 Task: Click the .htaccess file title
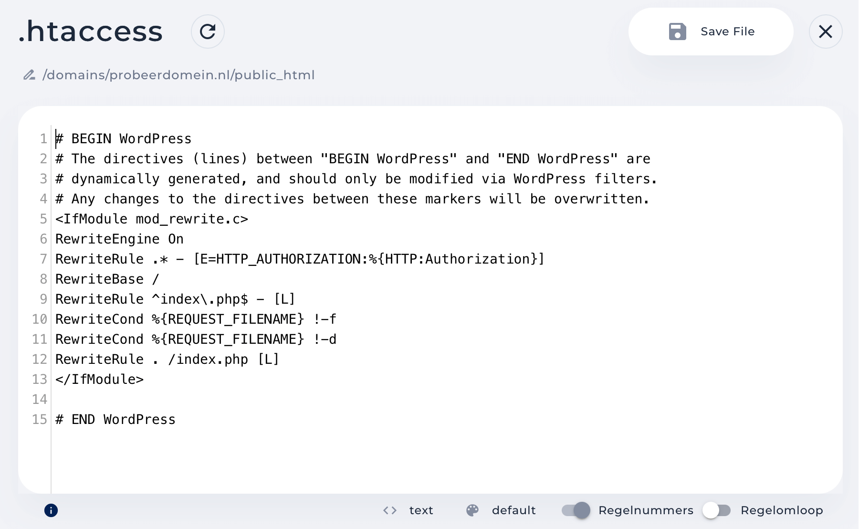click(x=91, y=32)
